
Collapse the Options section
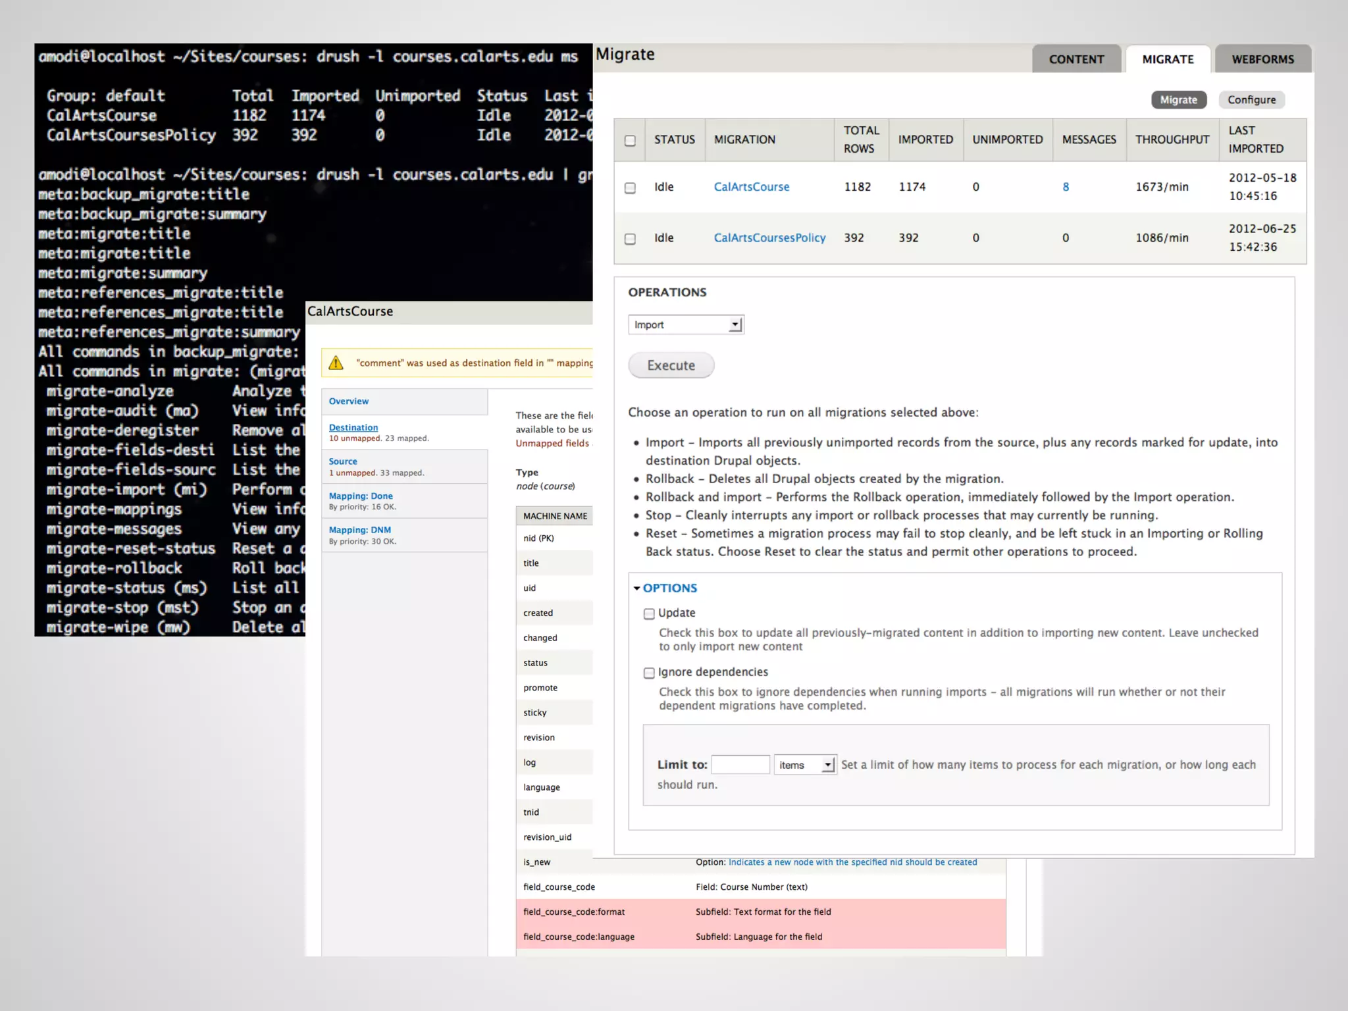pos(669,588)
